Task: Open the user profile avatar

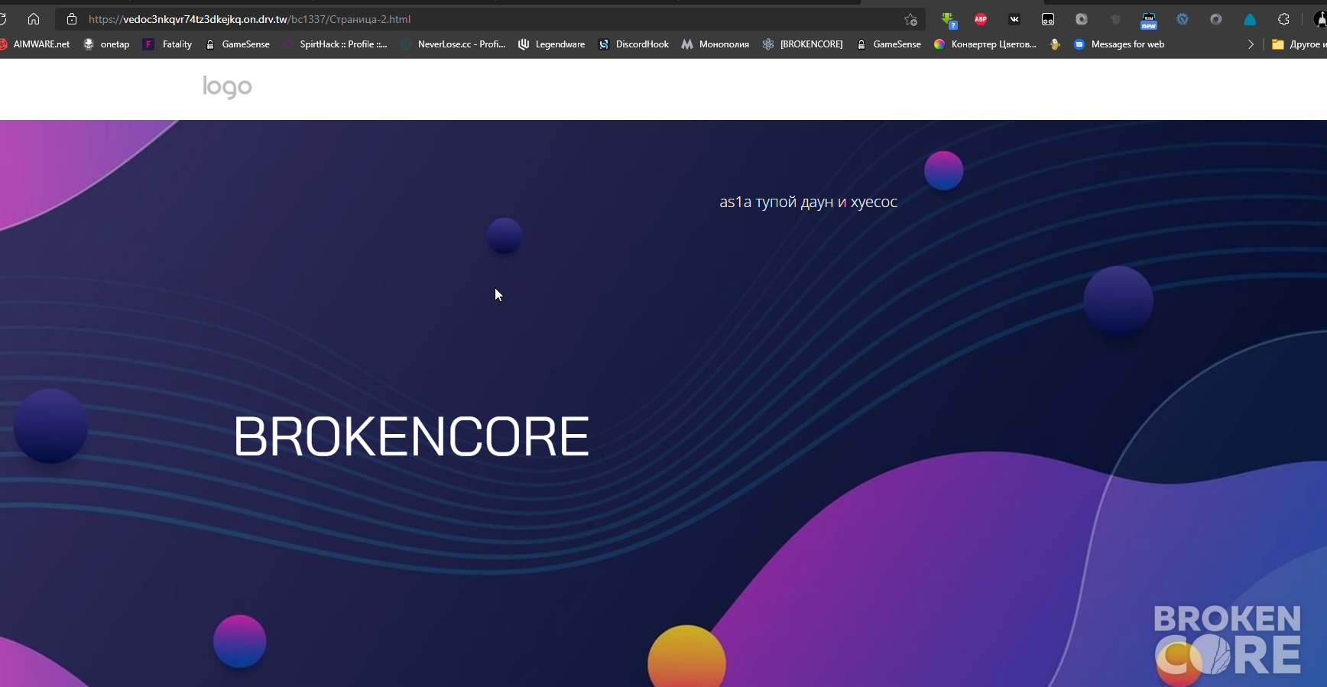Action: tap(1320, 20)
